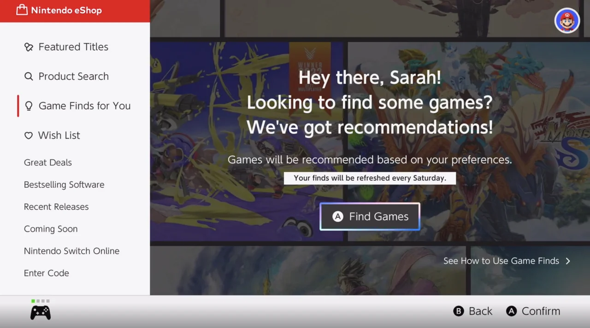Screen dimensions: 590x328
Task: Select the Featured Titles ribbon icon
Action: coord(29,47)
